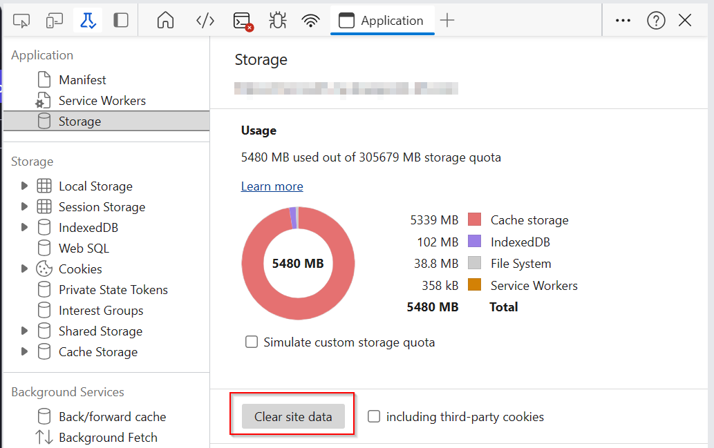
Task: Expand the Cookies arrow
Action: pos(24,269)
